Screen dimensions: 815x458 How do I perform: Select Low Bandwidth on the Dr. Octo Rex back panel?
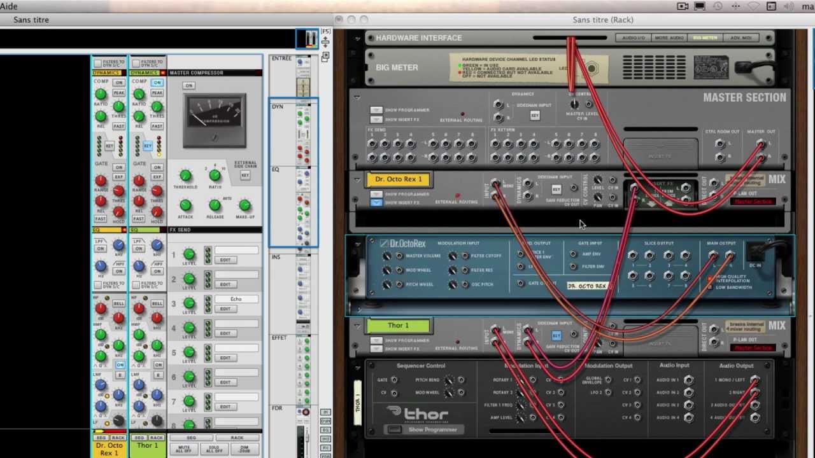(709, 287)
